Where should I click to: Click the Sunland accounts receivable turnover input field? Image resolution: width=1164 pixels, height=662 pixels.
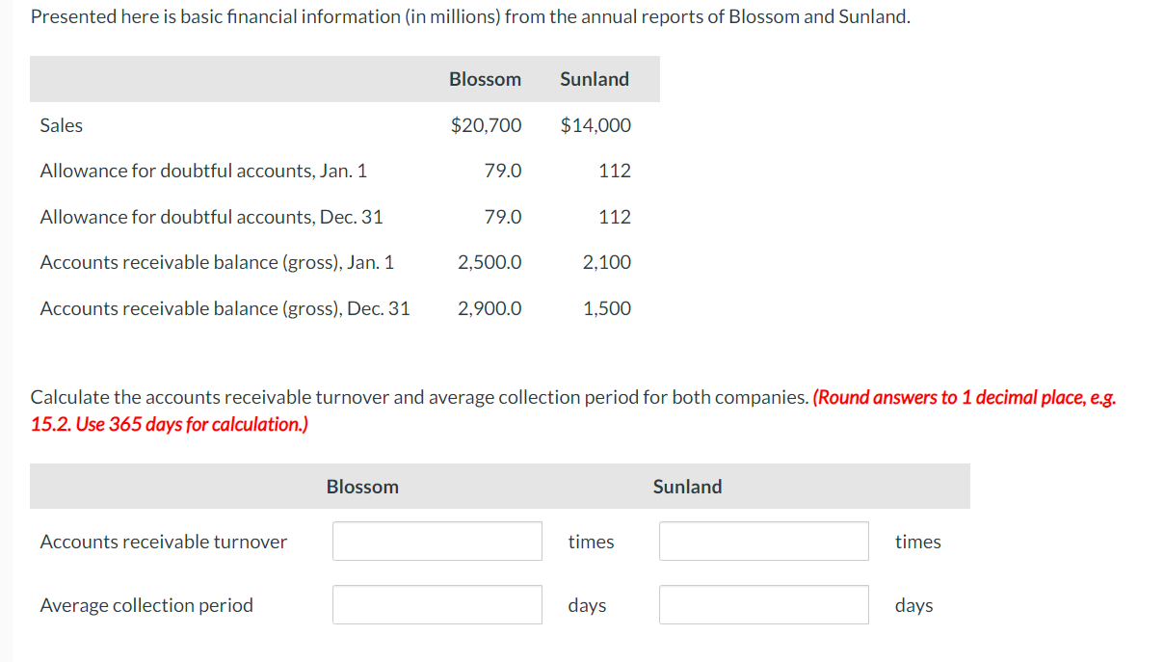click(763, 541)
